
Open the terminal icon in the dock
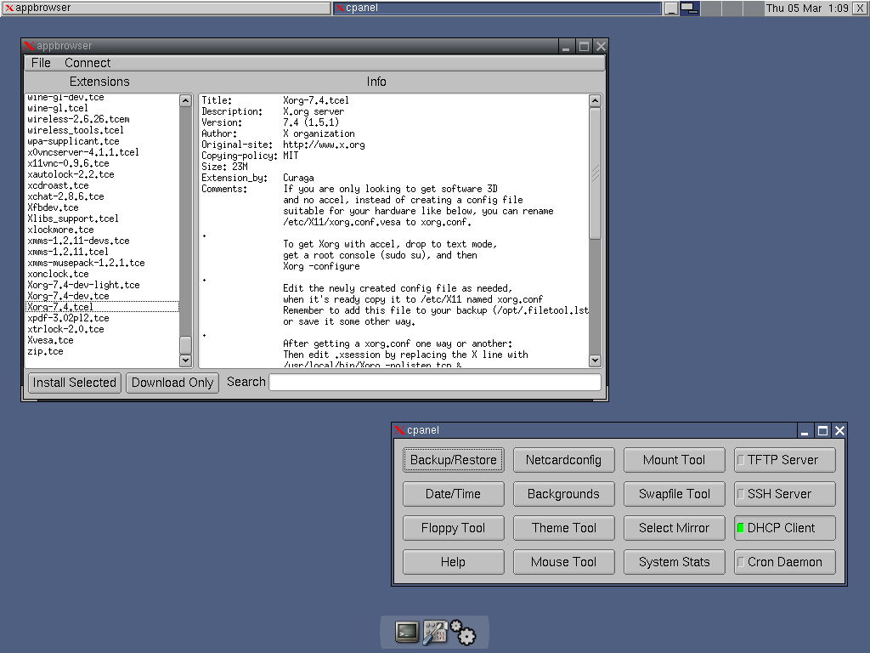407,632
